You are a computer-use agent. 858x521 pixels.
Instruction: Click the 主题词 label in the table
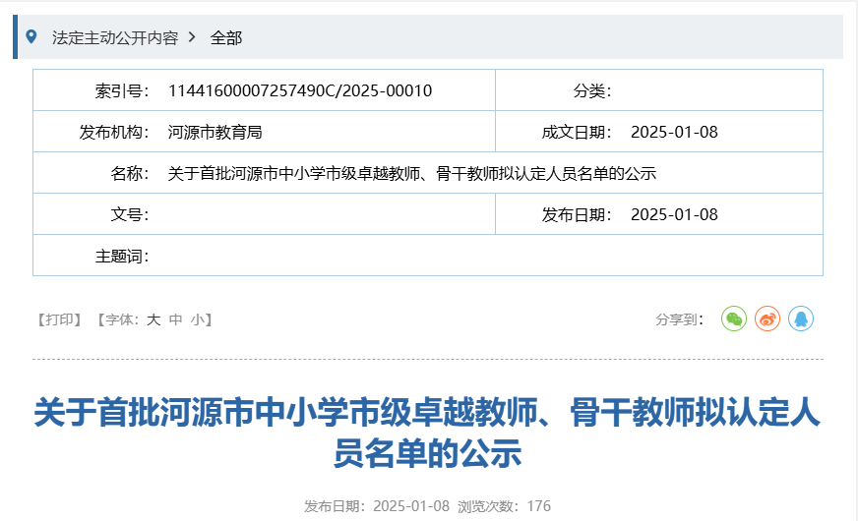point(122,257)
